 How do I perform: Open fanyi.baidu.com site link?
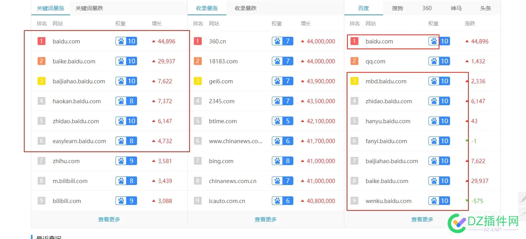(x=386, y=141)
